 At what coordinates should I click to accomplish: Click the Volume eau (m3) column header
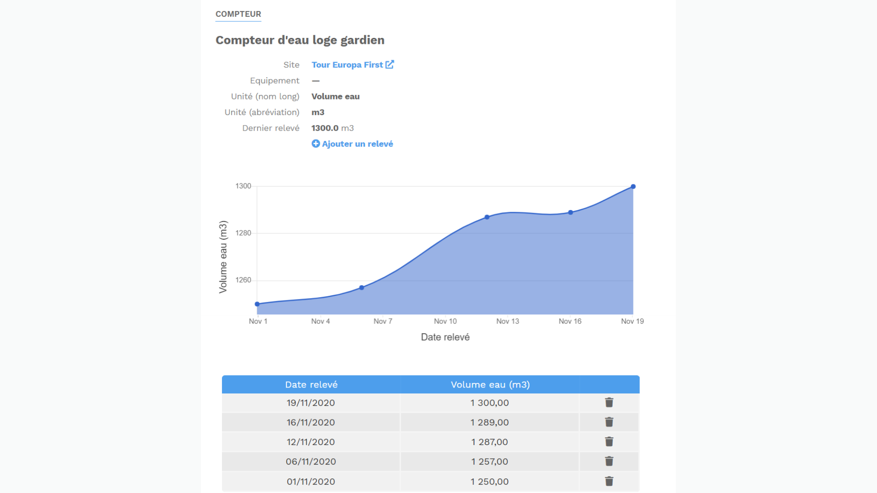tap(490, 384)
